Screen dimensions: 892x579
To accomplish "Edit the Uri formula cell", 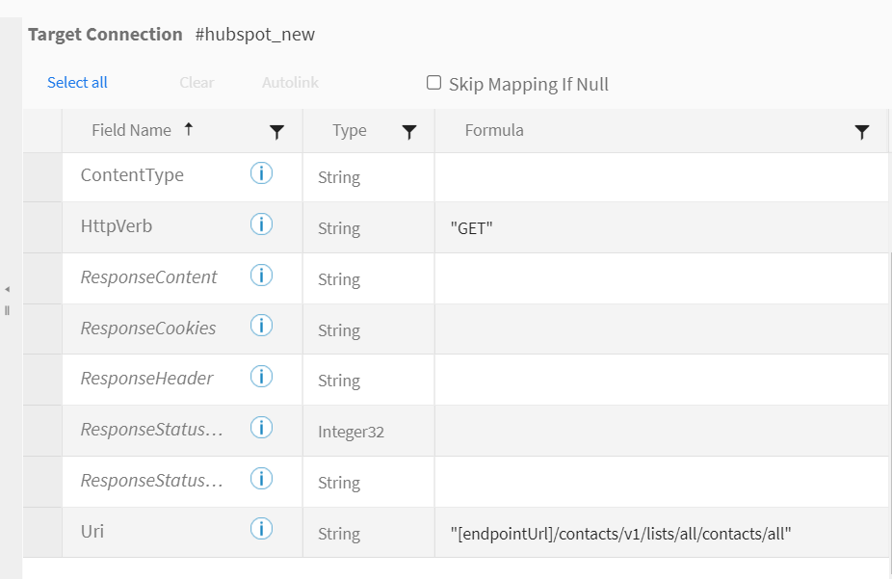I will [661, 533].
